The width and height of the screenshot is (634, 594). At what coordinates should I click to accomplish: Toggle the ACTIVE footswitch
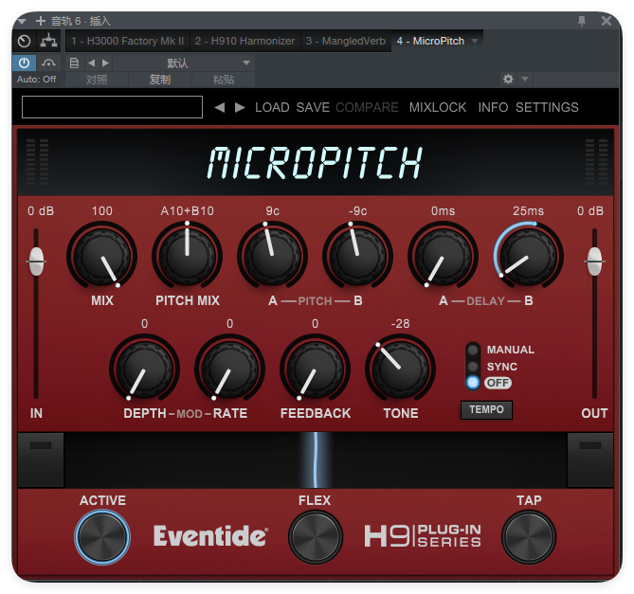102,537
